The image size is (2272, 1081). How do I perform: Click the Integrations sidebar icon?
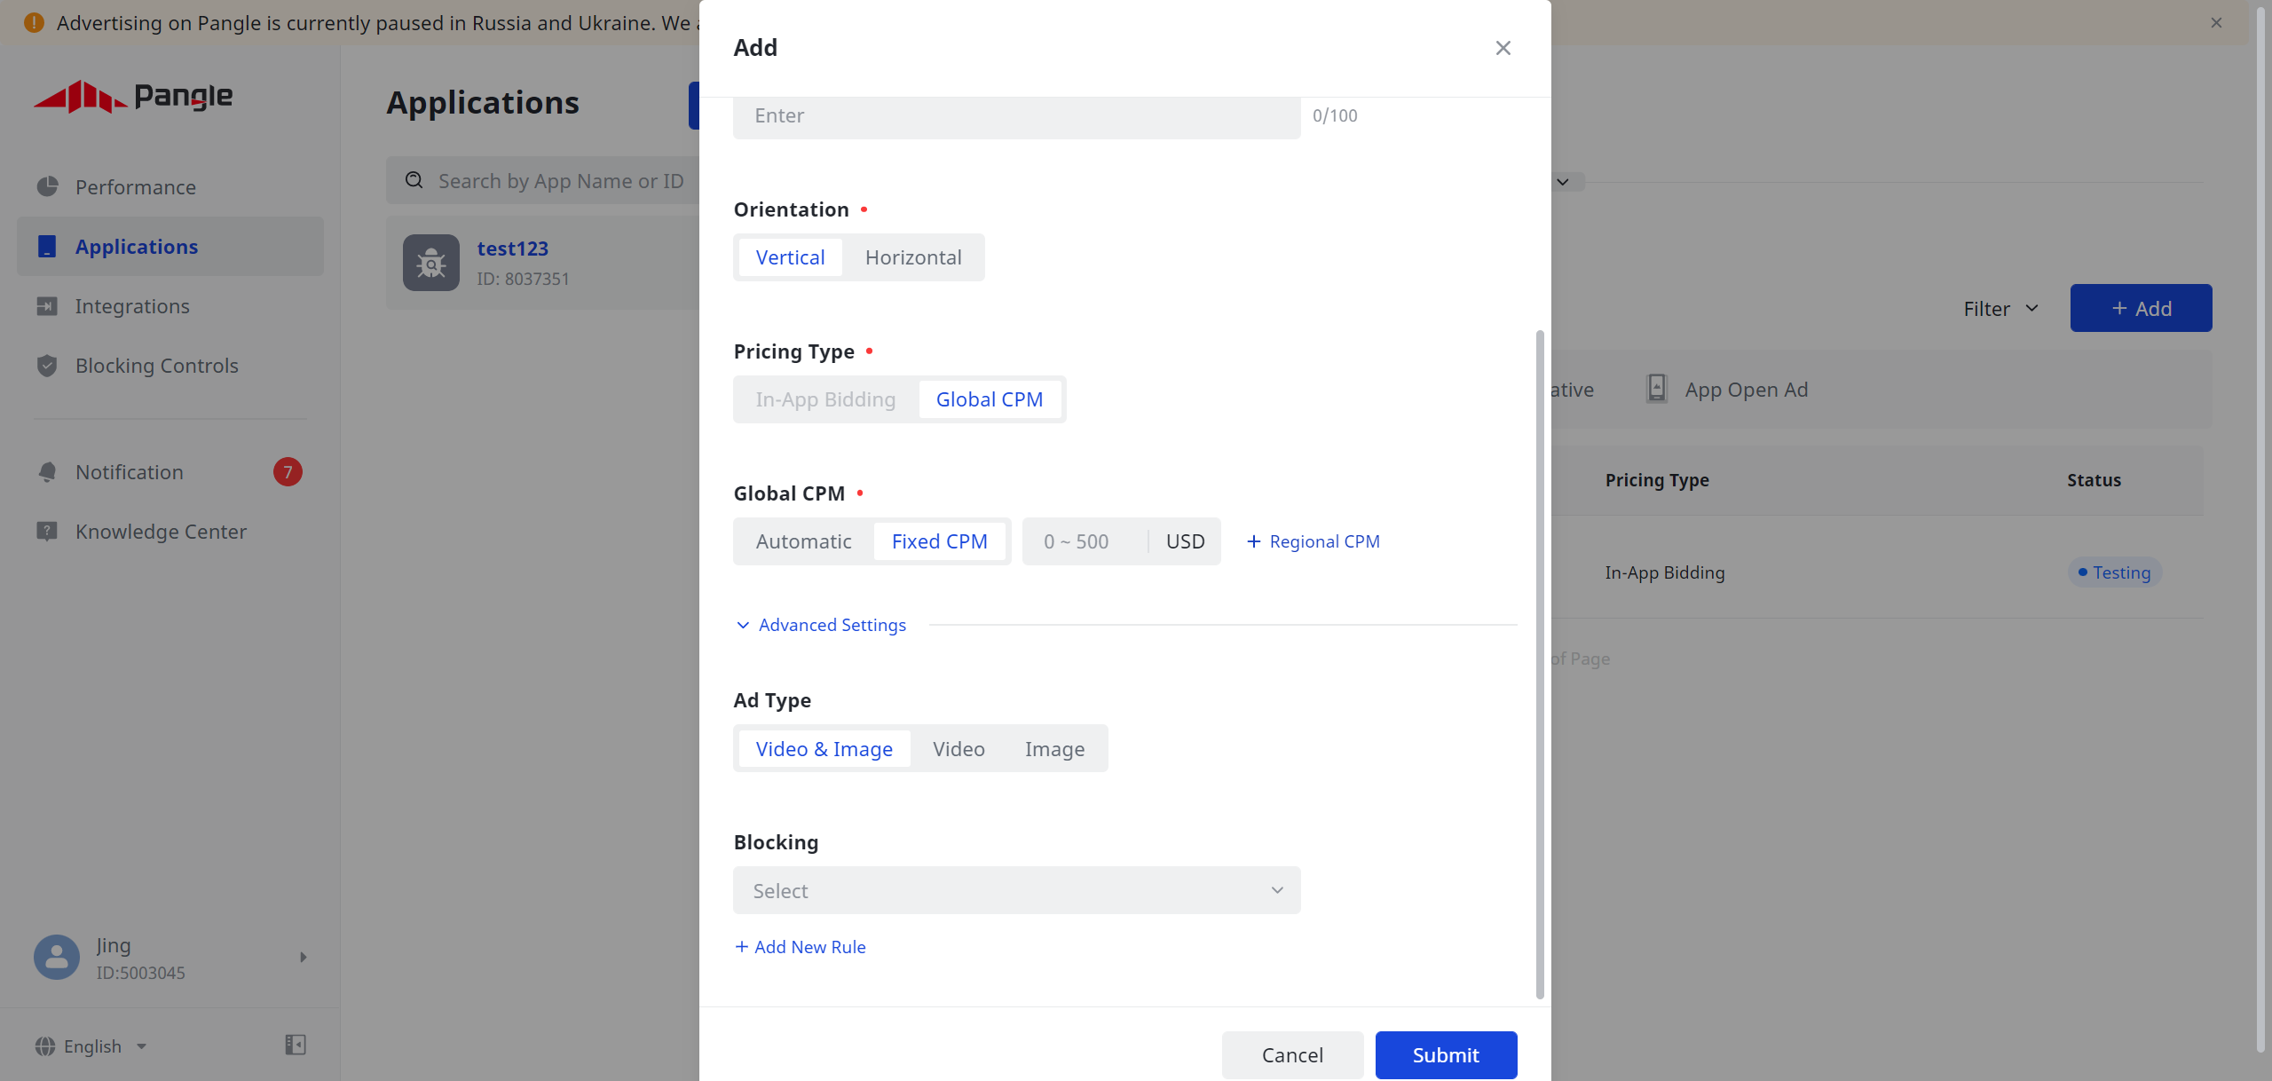(x=47, y=306)
